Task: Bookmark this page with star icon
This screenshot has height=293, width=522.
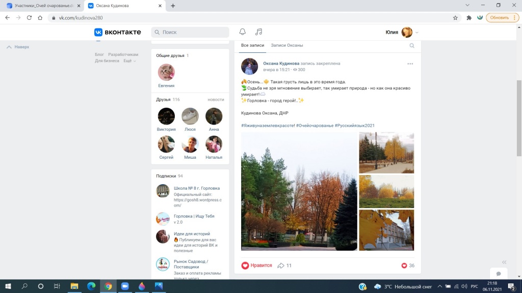Action: point(455,17)
